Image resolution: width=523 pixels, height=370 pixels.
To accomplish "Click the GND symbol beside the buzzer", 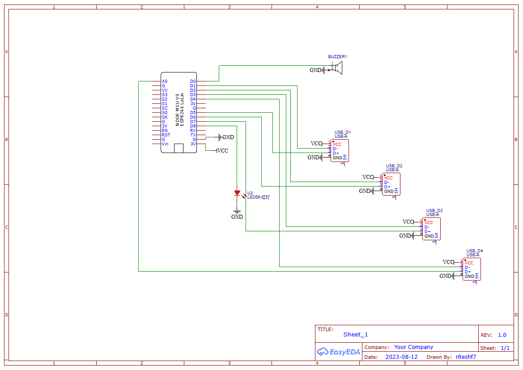I will (x=317, y=70).
